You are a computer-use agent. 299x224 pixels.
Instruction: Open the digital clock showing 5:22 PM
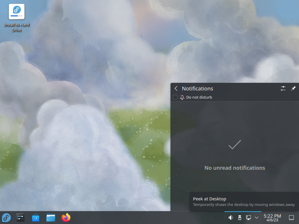pos(272,218)
